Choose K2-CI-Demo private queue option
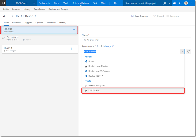196x137 pixels. pyautogui.click(x=133, y=90)
